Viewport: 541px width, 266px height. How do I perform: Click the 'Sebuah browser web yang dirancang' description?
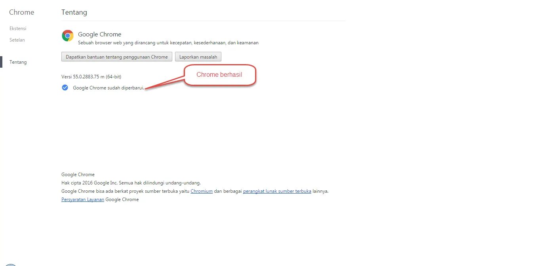[168, 43]
